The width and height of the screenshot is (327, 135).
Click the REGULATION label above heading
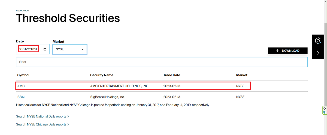coord(22,11)
